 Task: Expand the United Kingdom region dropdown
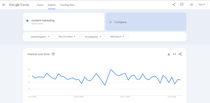[x=40, y=37]
